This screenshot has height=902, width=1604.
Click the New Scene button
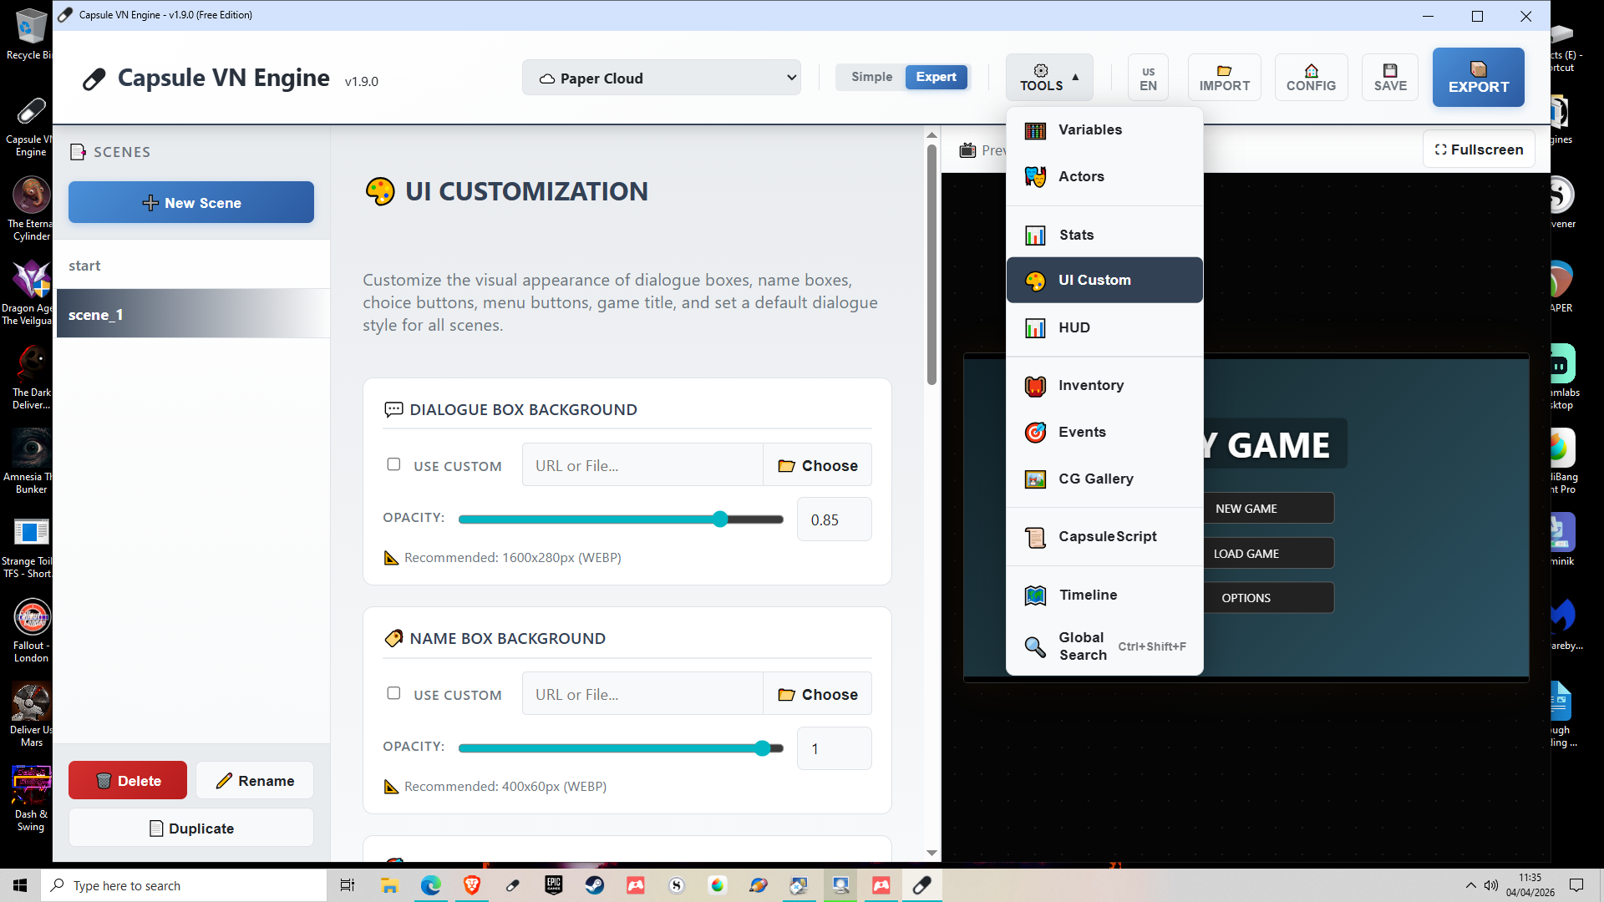191,203
